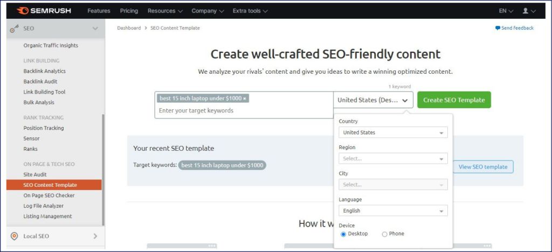
Task: Toggle the United States (Des... location dropdown
Action: pyautogui.click(x=373, y=100)
